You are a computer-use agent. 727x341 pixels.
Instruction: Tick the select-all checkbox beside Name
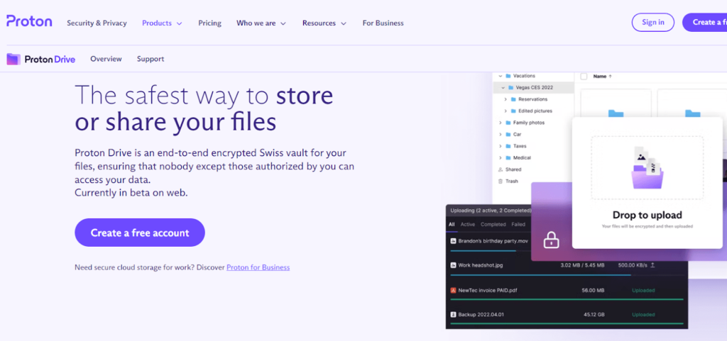584,77
